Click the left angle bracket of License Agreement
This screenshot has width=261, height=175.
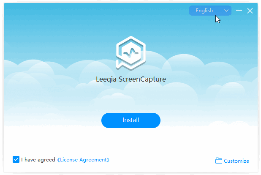coord(58,160)
